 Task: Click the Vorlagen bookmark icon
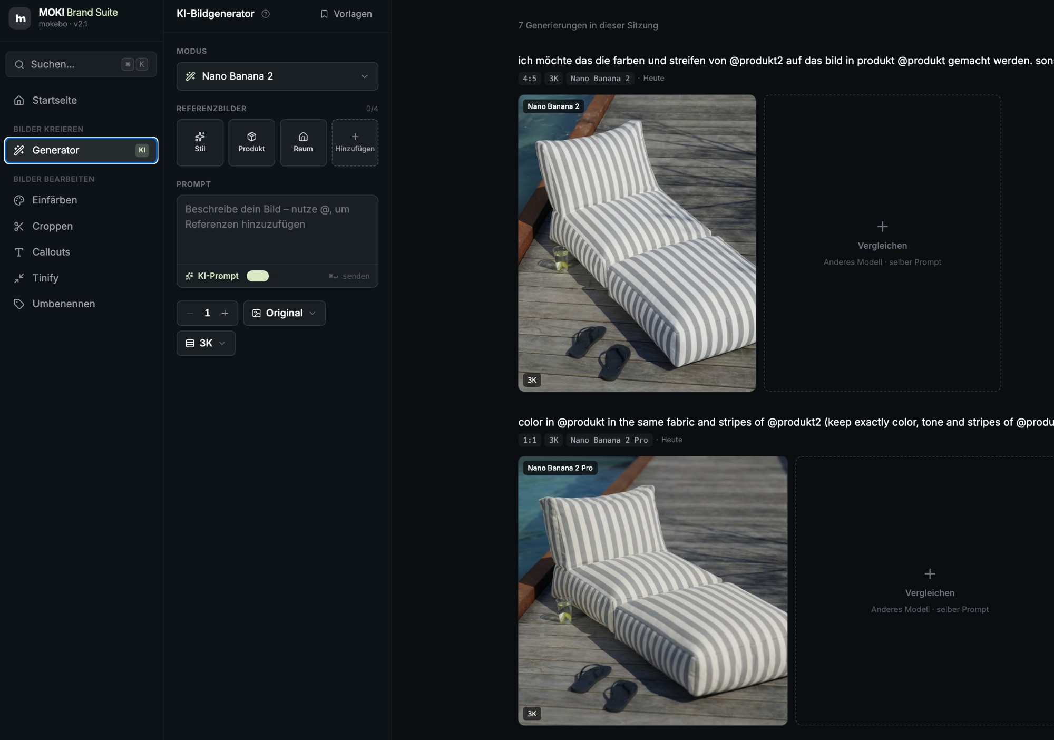click(x=324, y=14)
